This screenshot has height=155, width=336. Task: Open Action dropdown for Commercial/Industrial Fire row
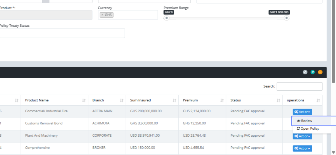(x=302, y=112)
